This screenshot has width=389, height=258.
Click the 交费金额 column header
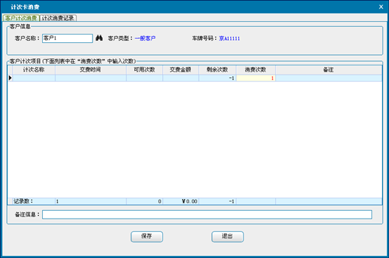click(180, 70)
